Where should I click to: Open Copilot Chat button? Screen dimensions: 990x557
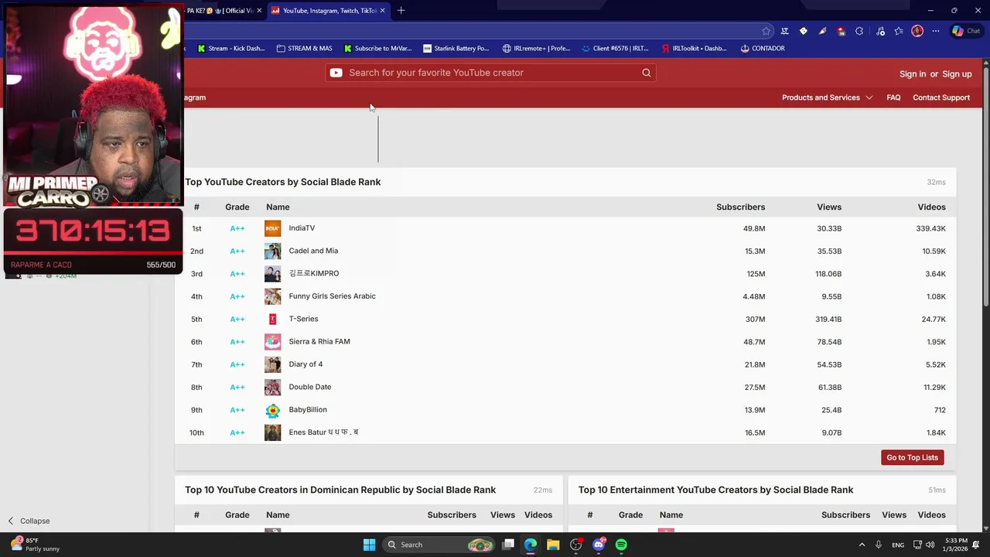click(967, 31)
